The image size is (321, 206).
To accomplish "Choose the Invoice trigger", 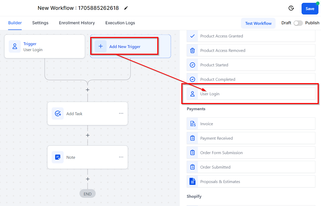I will point(251,124).
